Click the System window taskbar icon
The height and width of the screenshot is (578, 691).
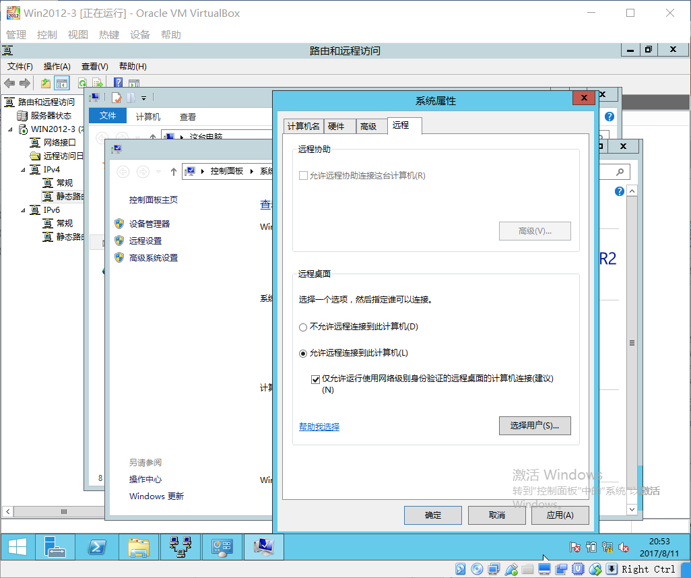[263, 547]
